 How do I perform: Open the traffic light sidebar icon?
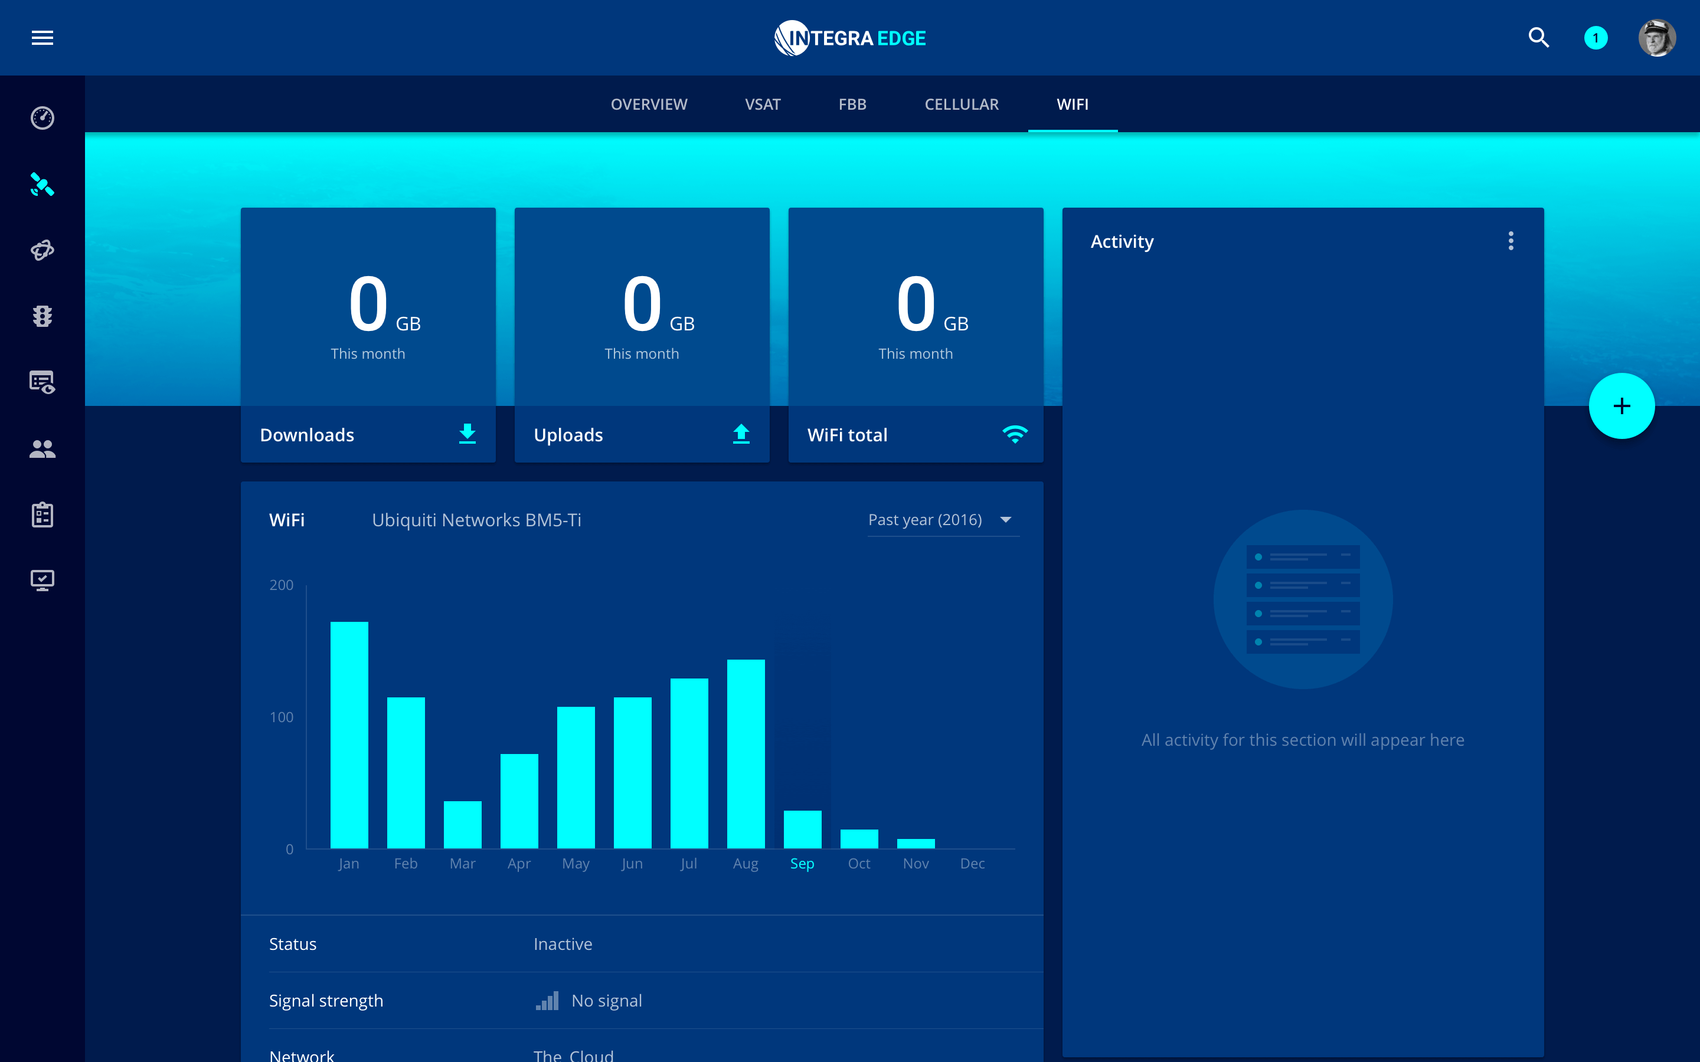click(42, 316)
